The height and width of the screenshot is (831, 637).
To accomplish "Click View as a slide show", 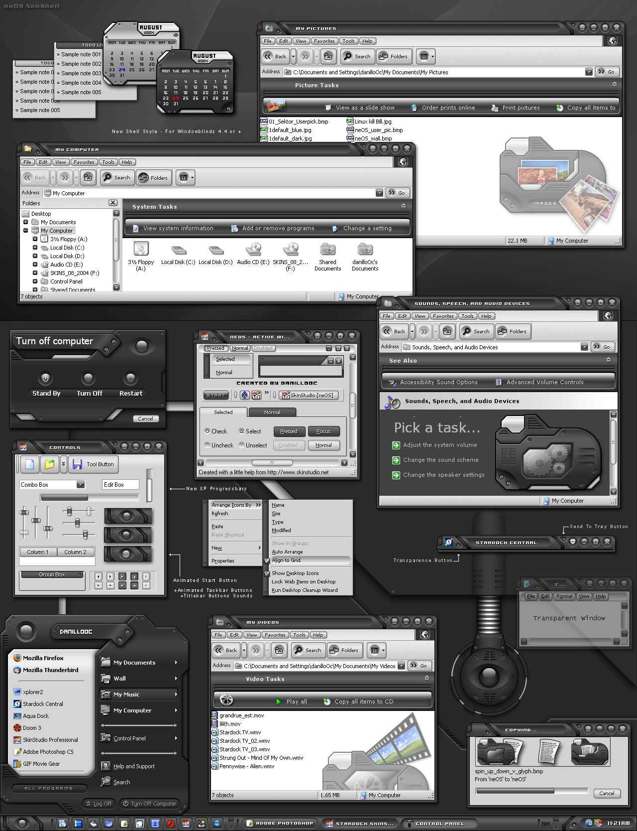I will (x=359, y=108).
